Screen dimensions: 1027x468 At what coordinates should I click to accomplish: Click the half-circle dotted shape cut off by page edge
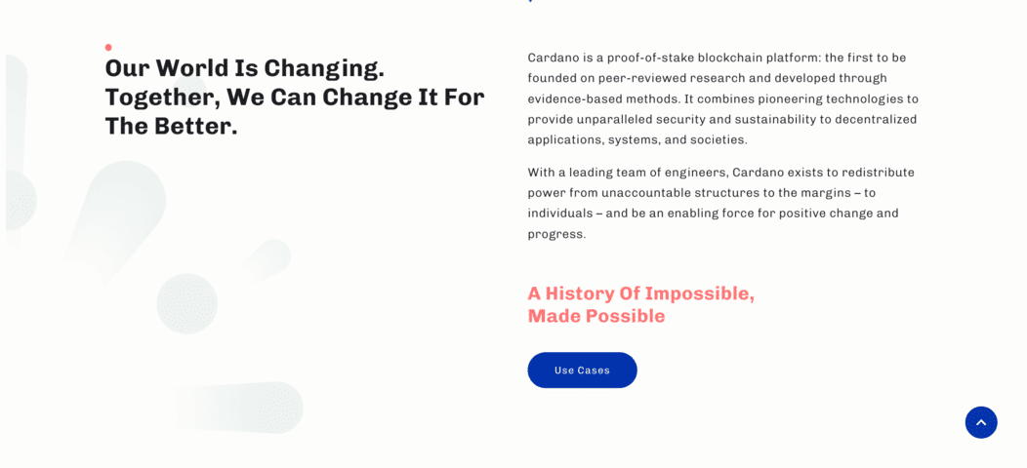21,200
